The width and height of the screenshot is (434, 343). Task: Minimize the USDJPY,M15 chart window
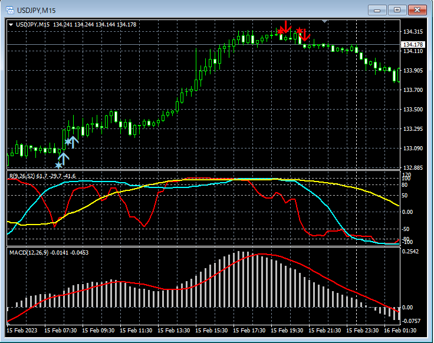[x=377, y=10]
